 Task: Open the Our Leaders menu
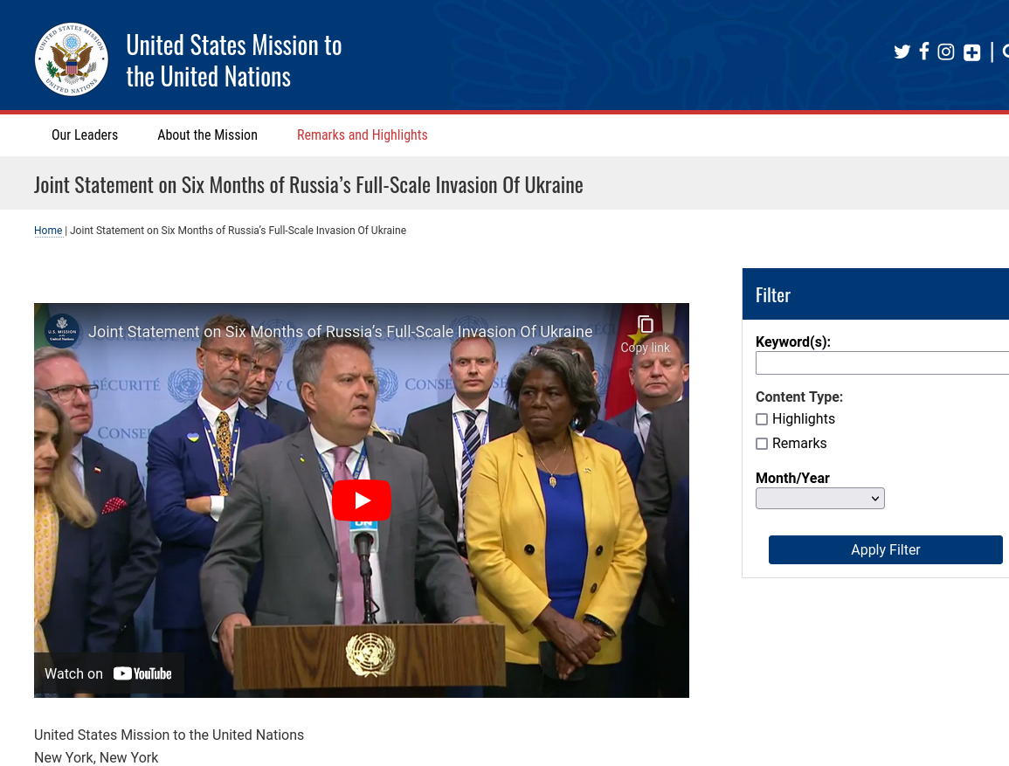(x=85, y=135)
